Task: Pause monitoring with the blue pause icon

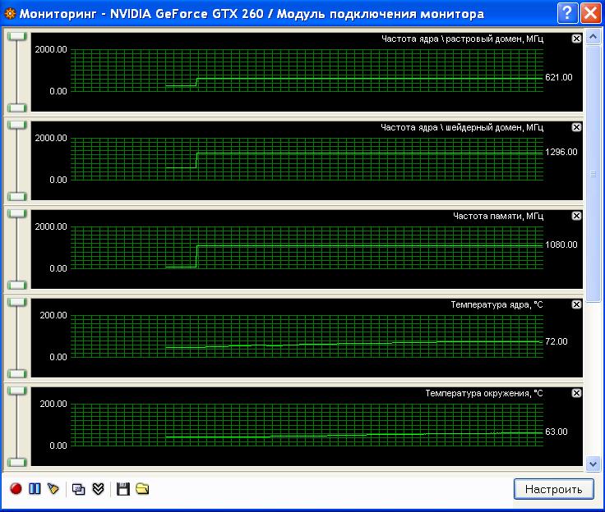Action: click(x=35, y=488)
